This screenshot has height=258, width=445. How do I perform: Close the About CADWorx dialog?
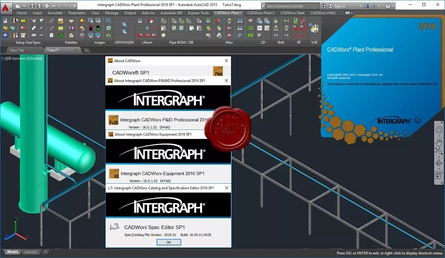[x=226, y=61]
